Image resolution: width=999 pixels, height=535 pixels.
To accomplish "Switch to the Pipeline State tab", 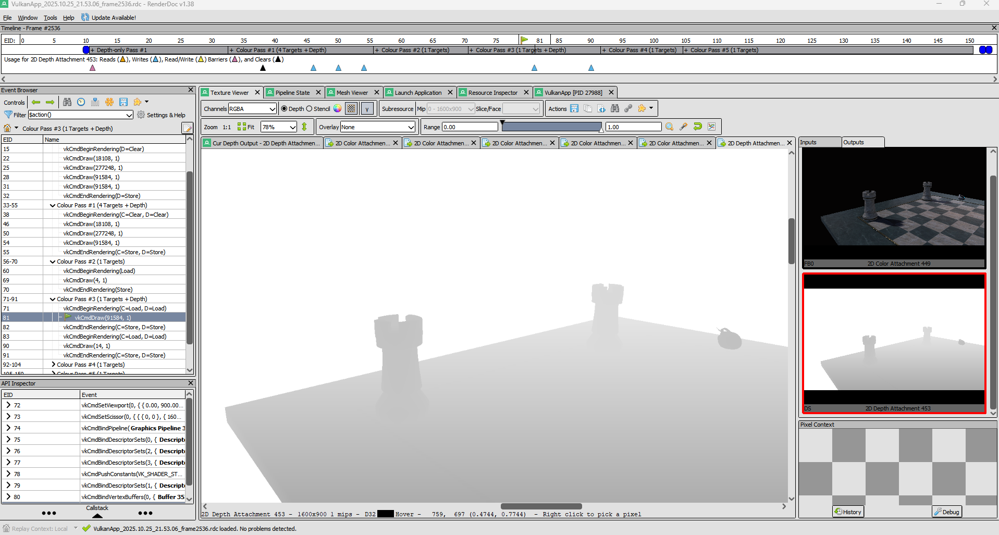I will click(292, 93).
